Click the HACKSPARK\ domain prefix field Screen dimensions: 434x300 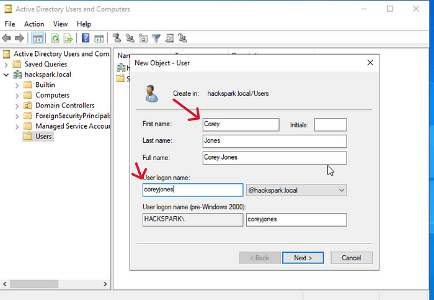pyautogui.click(x=193, y=220)
